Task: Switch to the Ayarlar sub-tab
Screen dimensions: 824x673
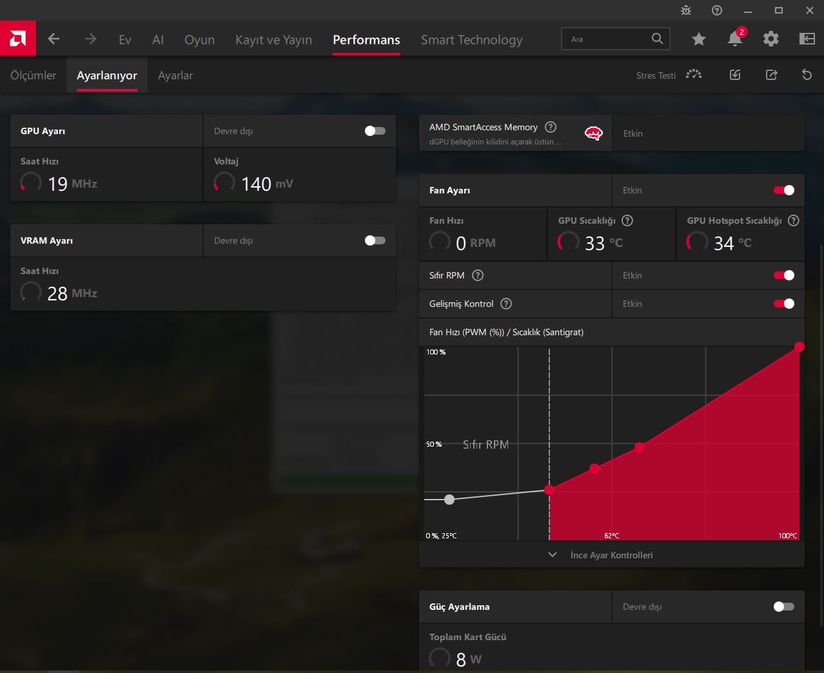Action: [175, 75]
